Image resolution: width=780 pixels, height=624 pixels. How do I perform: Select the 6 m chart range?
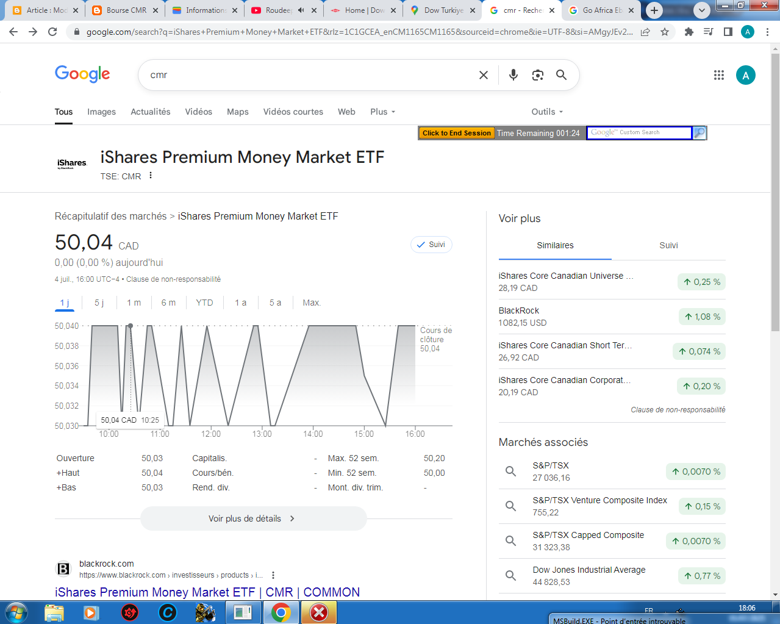pos(168,303)
